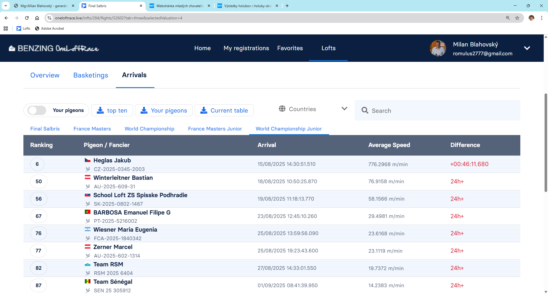
Task: Switch to the Basketings tab
Action: 90,75
